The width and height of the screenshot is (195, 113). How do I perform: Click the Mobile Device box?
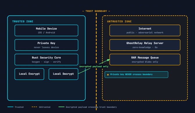click(46, 30)
